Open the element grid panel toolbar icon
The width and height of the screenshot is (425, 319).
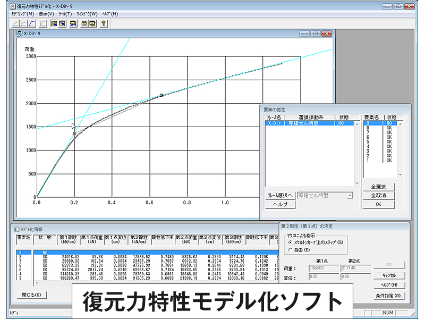point(54,23)
